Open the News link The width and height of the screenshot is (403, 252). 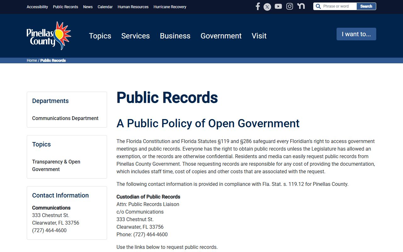(88, 7)
